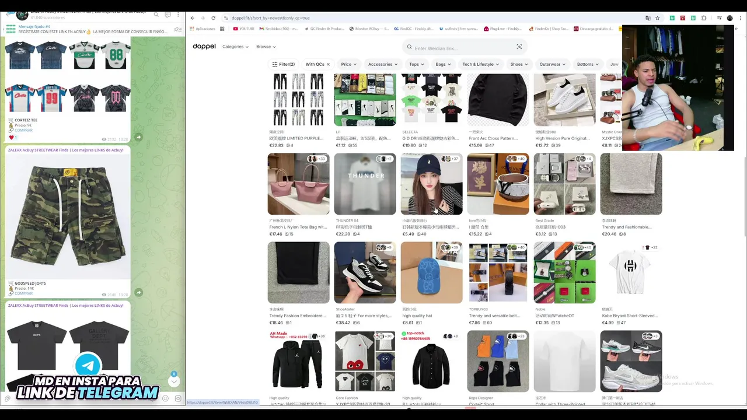Expand the Accessories filter dropdown
This screenshot has height=420, width=747.
[383, 64]
